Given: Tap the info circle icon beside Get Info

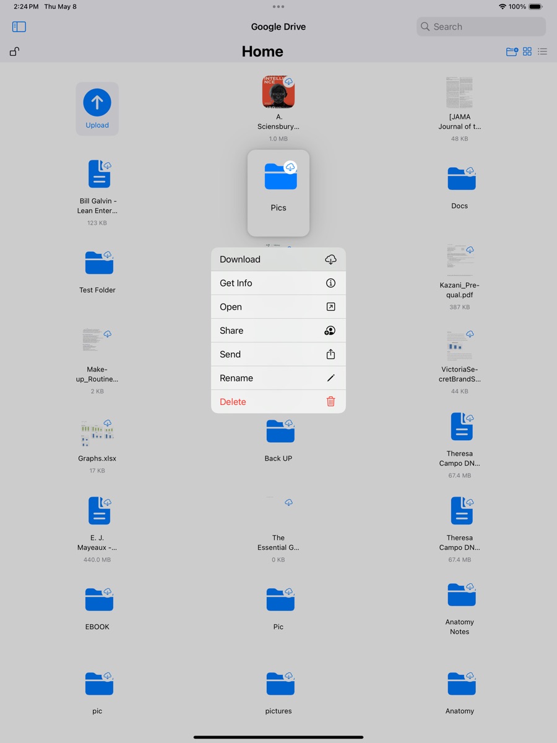Looking at the screenshot, I should click(330, 283).
